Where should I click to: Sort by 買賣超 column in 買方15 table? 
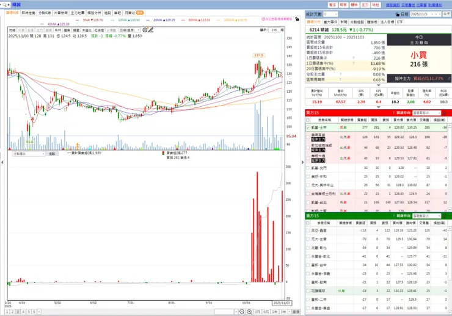click(x=362, y=120)
